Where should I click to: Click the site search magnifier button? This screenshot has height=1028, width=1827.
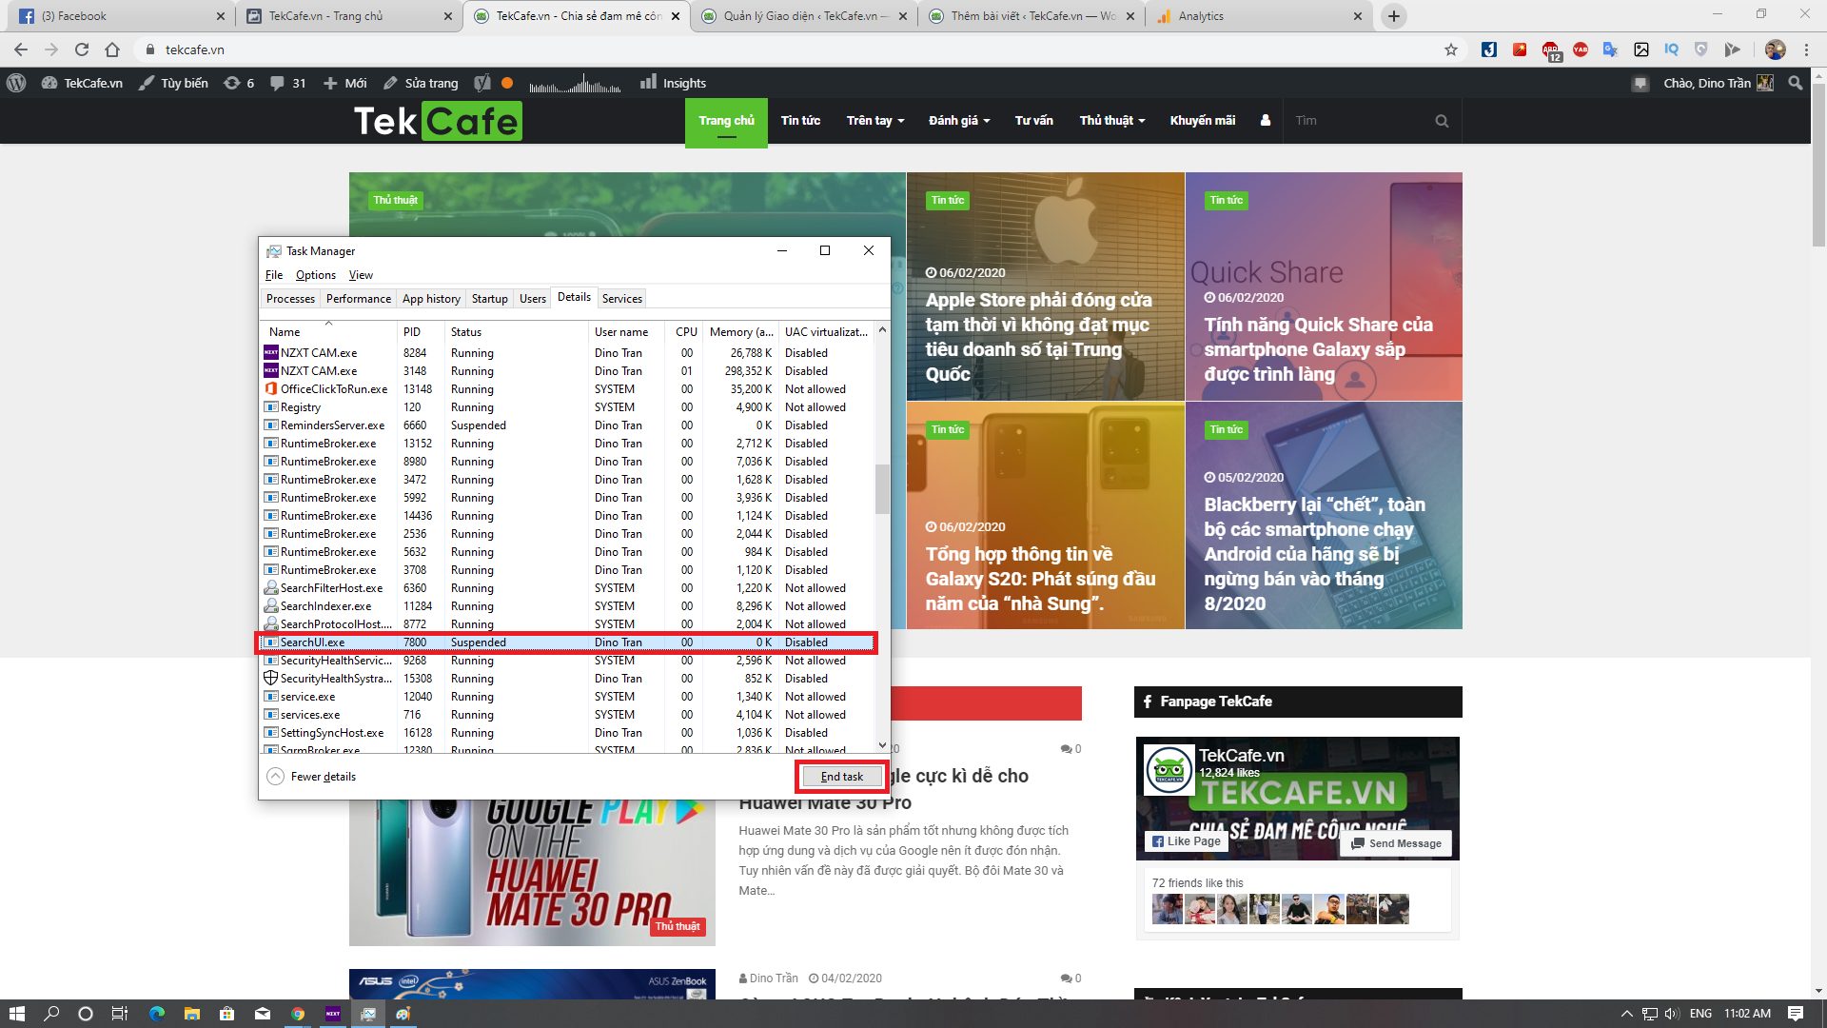click(x=1442, y=121)
